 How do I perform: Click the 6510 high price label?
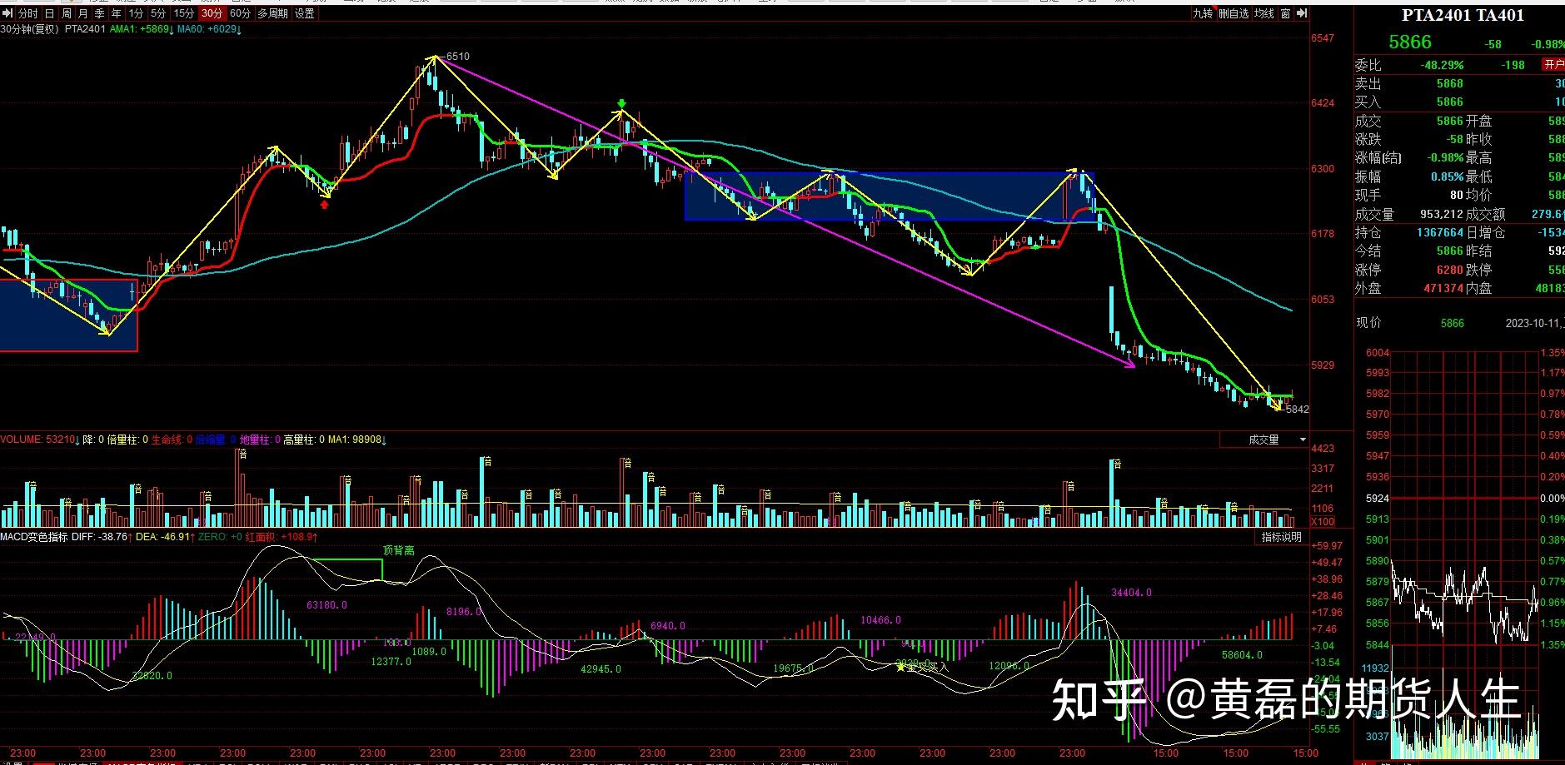tap(458, 57)
